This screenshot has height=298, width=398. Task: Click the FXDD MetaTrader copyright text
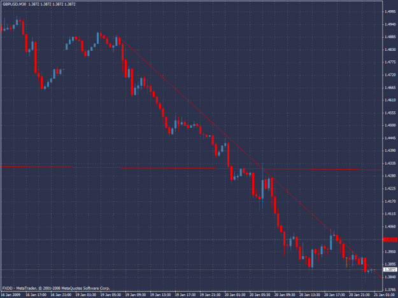coord(56,288)
